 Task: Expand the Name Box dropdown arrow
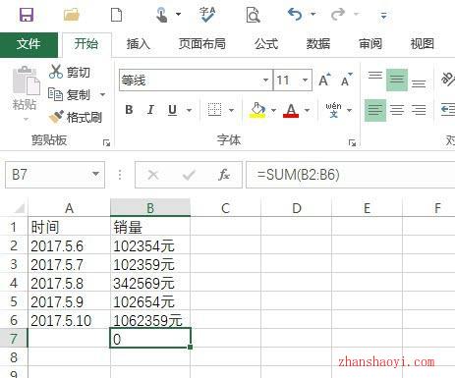point(95,174)
